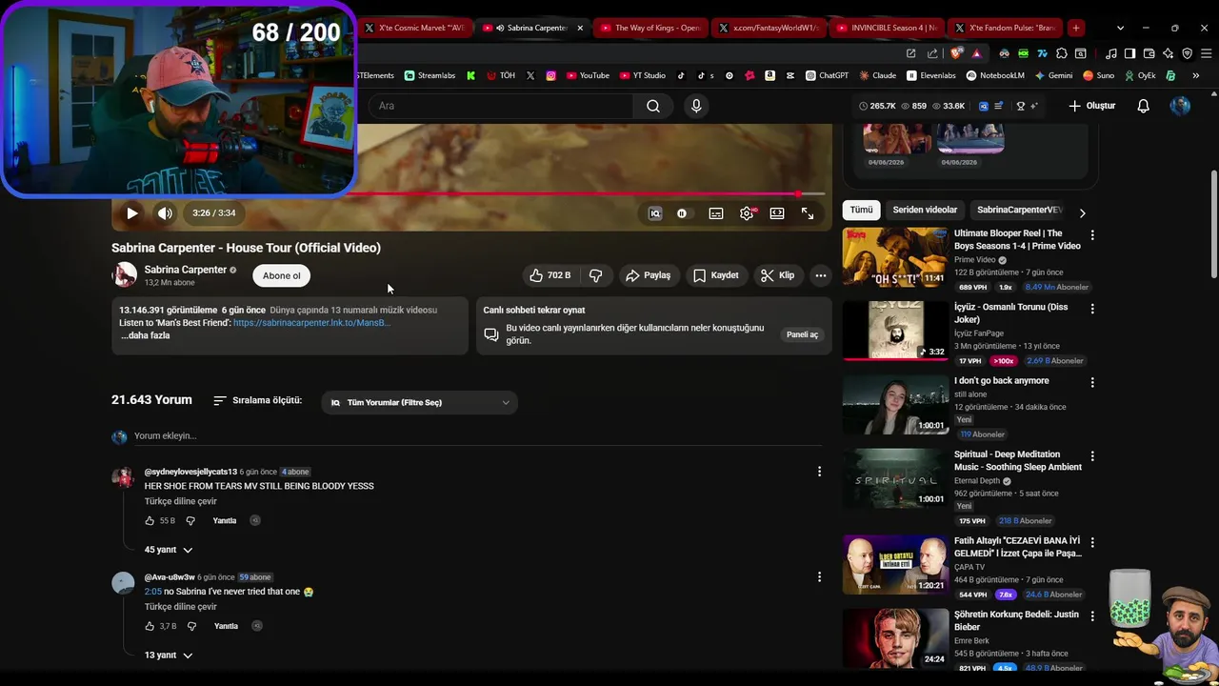1219x686 pixels.
Task: Click Brave shields lion icon
Action: [x=957, y=53]
